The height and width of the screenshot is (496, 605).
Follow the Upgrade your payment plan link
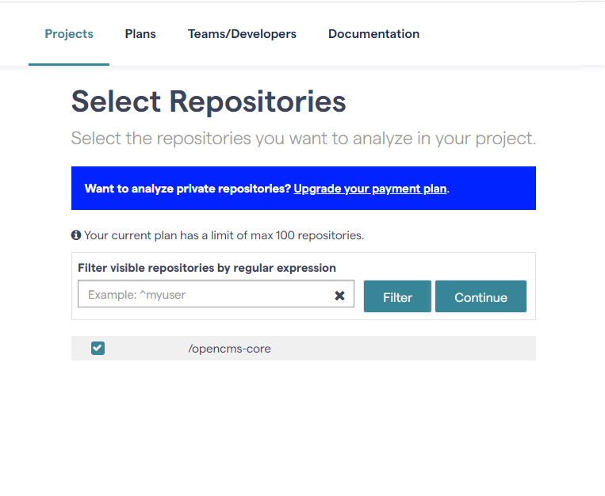(x=370, y=189)
